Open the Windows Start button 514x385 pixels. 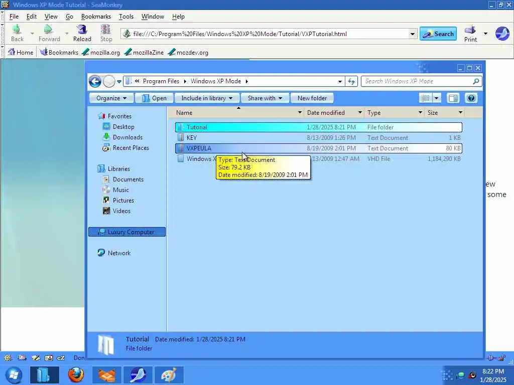14,375
